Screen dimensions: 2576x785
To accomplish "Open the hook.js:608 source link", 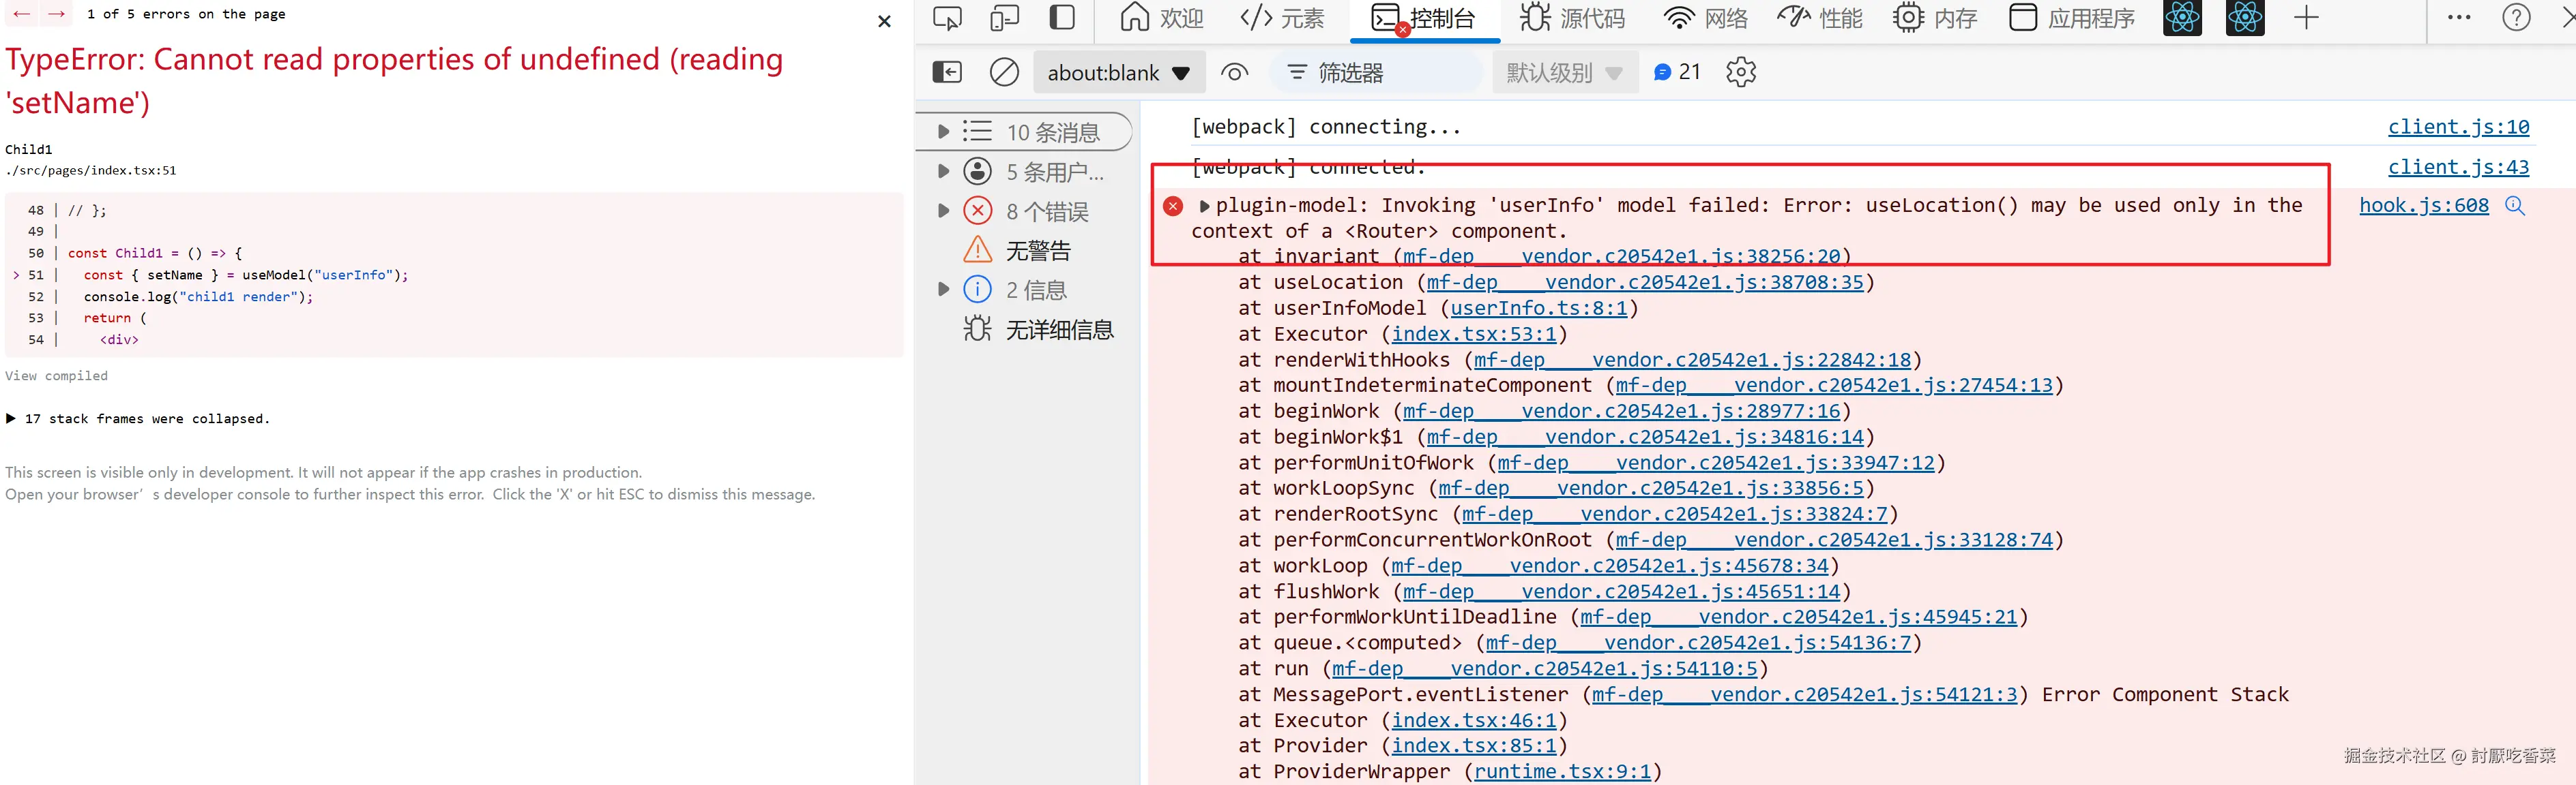I will tap(2423, 204).
